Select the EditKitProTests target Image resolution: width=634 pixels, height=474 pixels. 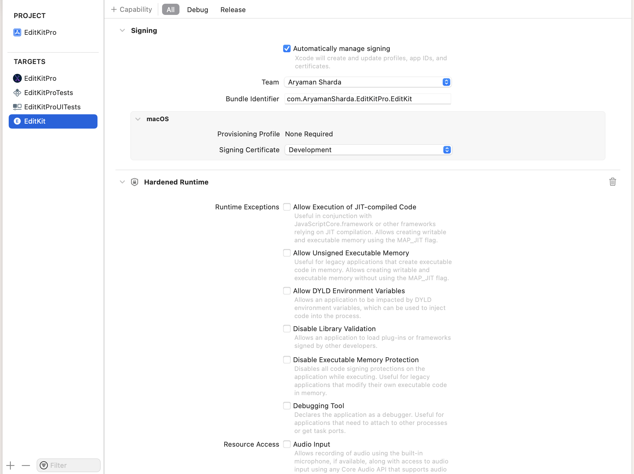pos(48,93)
